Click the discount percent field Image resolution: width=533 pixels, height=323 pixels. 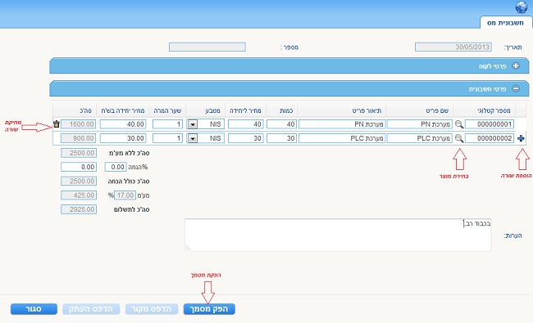click(x=116, y=167)
